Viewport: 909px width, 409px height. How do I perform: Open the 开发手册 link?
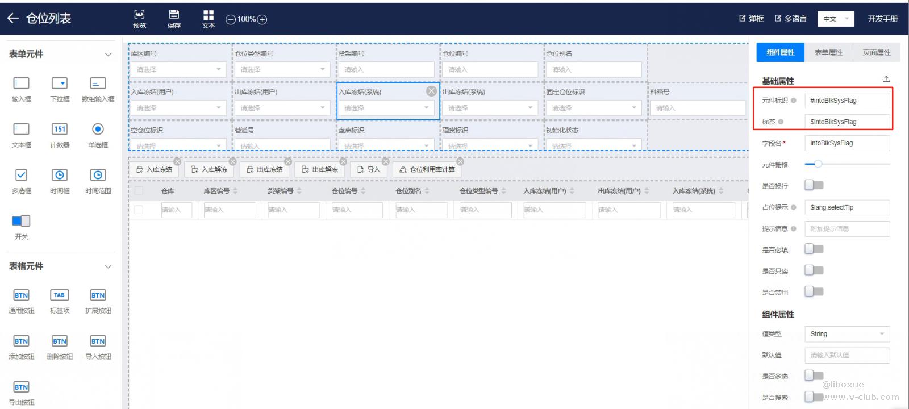(x=882, y=19)
